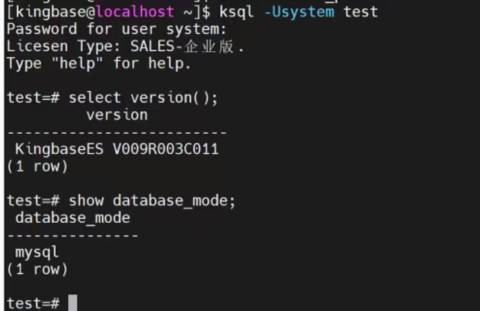Viewport: 480px width, 311px height.
Task: Click the dashed separator under database_mode header
Action: [x=73, y=236]
